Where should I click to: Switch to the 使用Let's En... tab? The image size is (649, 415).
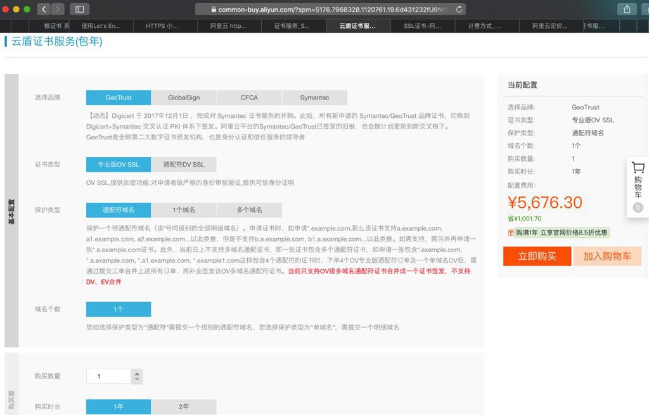pyautogui.click(x=101, y=25)
